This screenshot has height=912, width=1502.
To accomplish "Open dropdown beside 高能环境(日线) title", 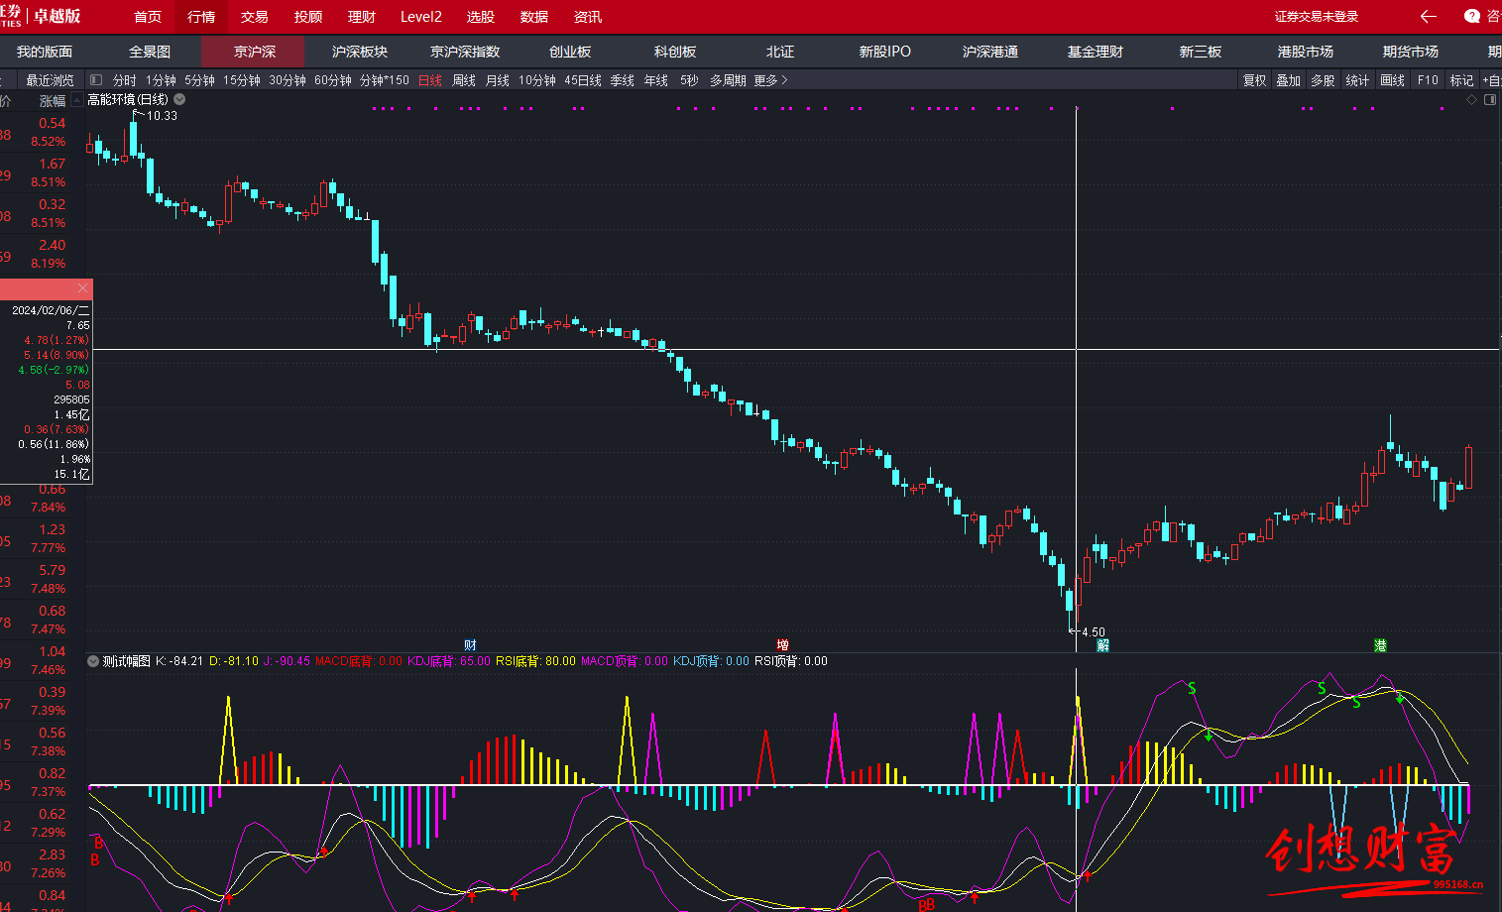I will pos(179,99).
